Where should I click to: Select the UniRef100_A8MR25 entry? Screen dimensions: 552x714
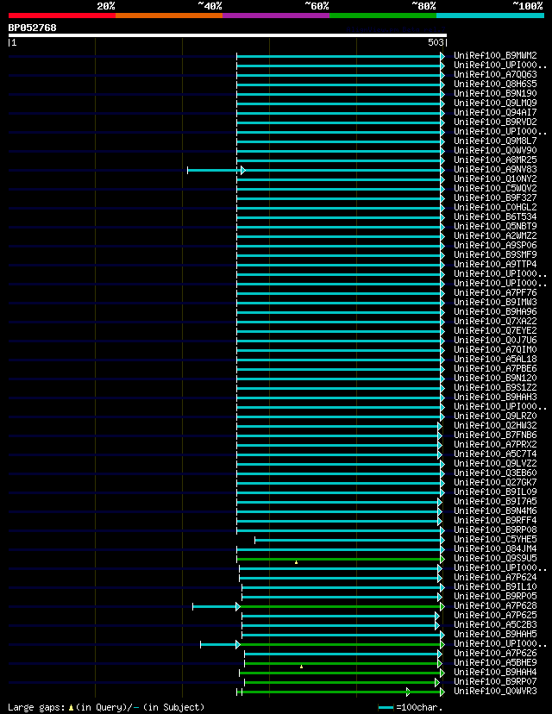pos(495,160)
